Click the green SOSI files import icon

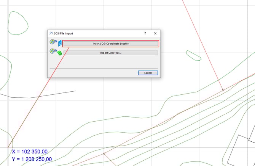tap(55, 53)
